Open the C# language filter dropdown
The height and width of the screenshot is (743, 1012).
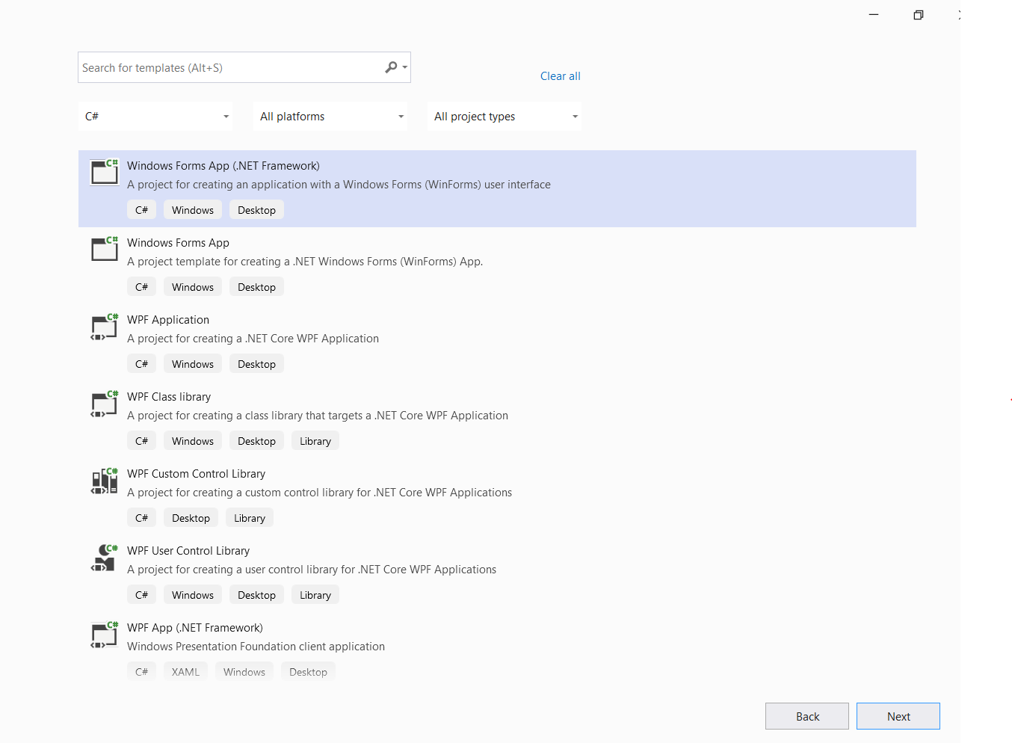155,117
